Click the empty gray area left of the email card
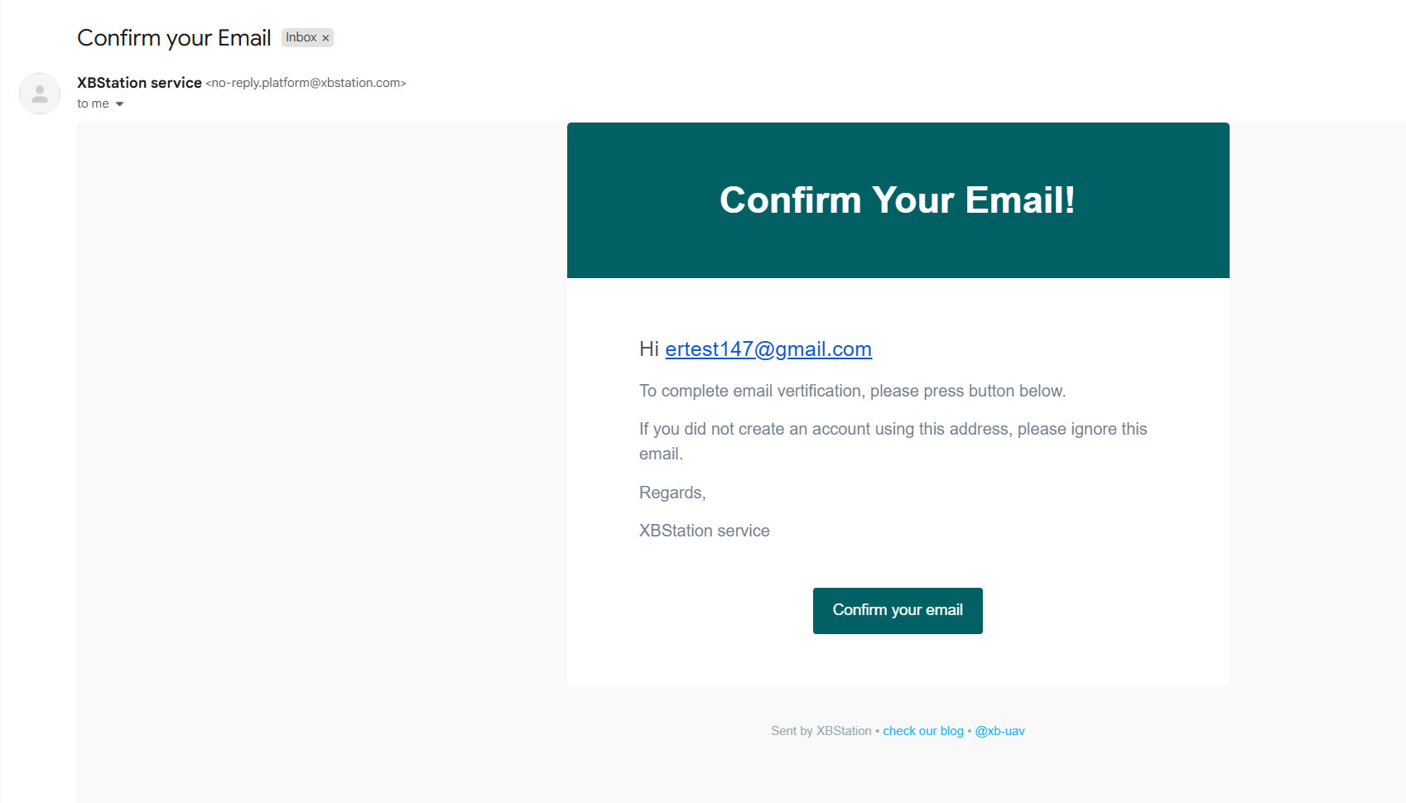Screen dimensions: 1406x803 (x=321, y=414)
